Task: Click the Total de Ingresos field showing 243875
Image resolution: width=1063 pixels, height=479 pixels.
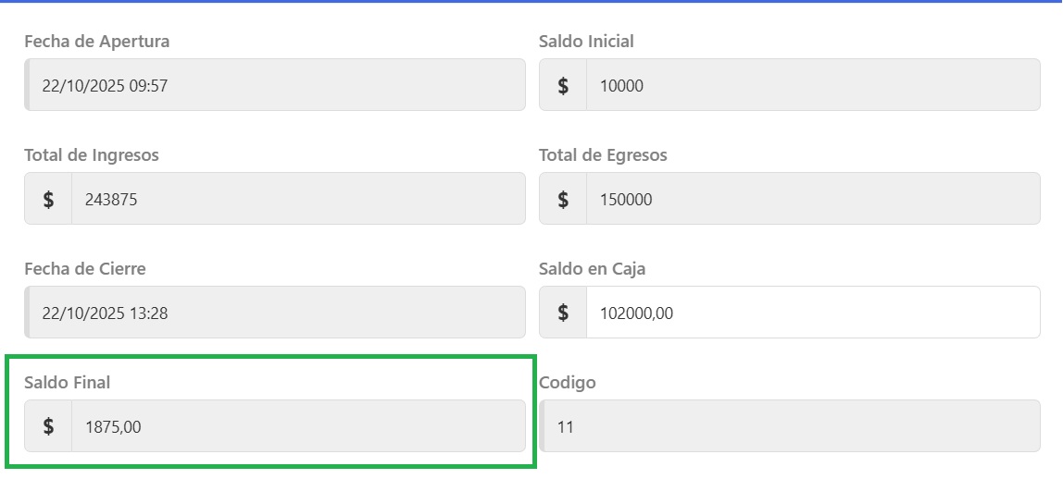Action: [297, 199]
